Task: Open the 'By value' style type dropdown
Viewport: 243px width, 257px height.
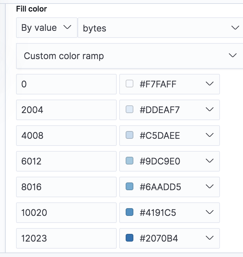Action: pos(46,28)
